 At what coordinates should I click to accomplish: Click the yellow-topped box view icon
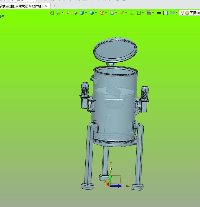click(x=75, y=13)
